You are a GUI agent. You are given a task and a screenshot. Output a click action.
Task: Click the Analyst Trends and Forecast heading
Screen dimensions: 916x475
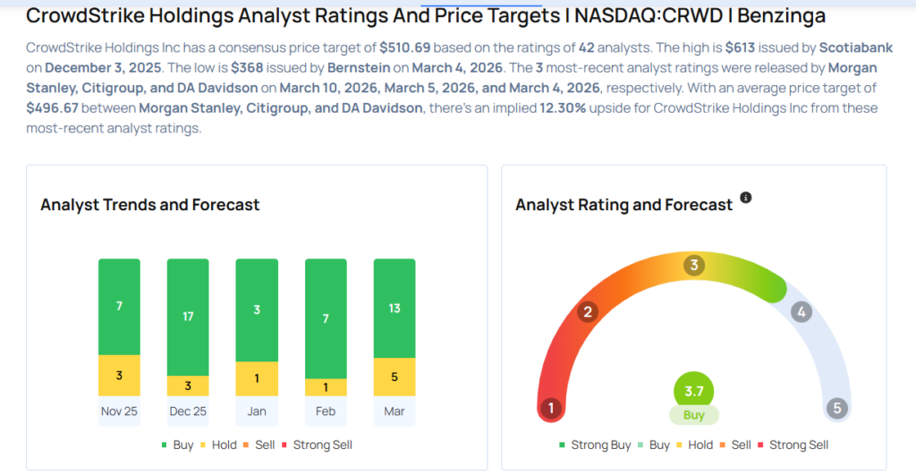pyautogui.click(x=150, y=205)
